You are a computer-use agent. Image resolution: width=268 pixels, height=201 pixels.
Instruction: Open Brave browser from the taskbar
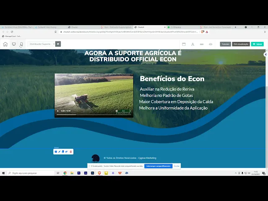(99, 173)
